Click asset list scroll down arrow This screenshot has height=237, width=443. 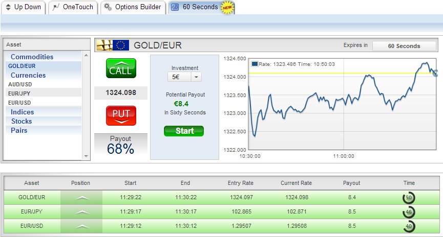tap(86, 156)
